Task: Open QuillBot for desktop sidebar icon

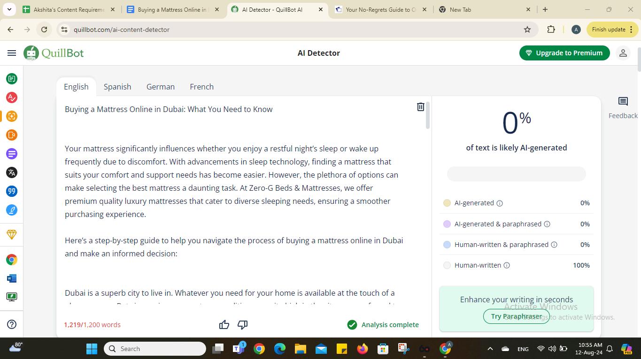Action: pos(12,297)
